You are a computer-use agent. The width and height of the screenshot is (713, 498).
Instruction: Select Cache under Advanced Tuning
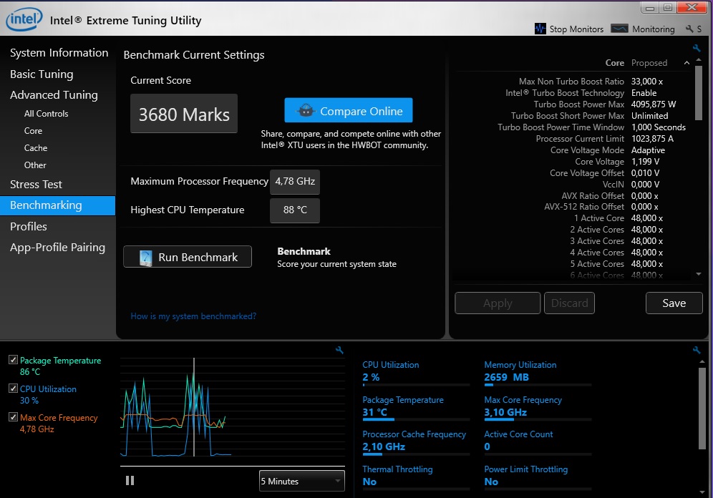36,148
